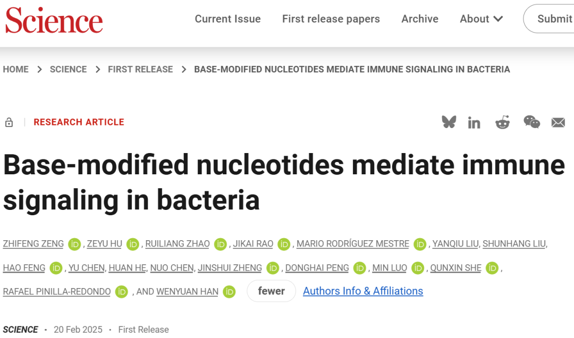This screenshot has width=574, height=338.
Task: Open Current Issue menu item
Action: [x=227, y=19]
